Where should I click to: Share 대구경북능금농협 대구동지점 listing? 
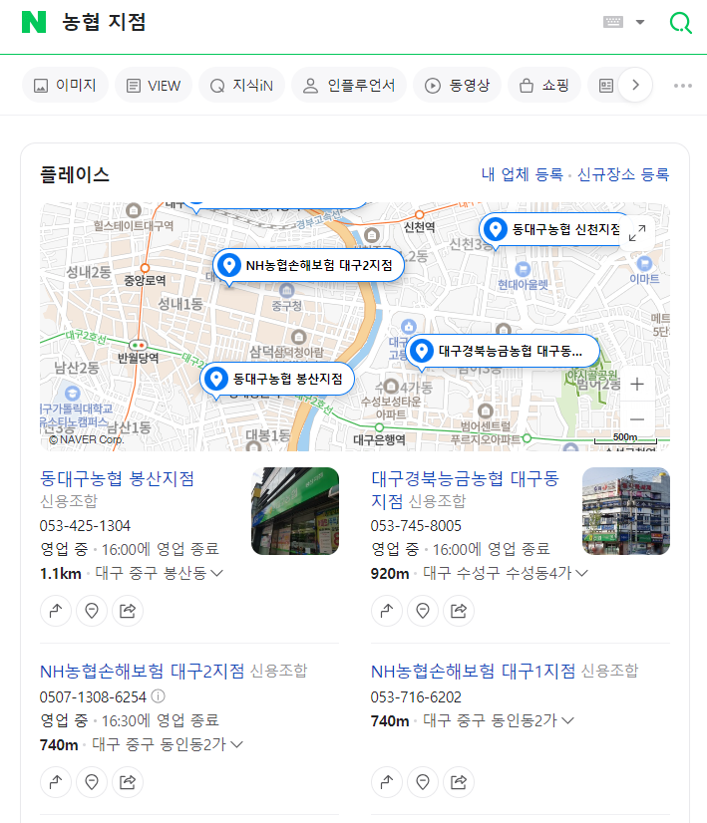coord(459,611)
